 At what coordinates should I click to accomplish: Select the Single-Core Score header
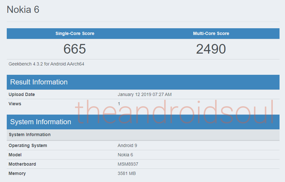coord(75,33)
